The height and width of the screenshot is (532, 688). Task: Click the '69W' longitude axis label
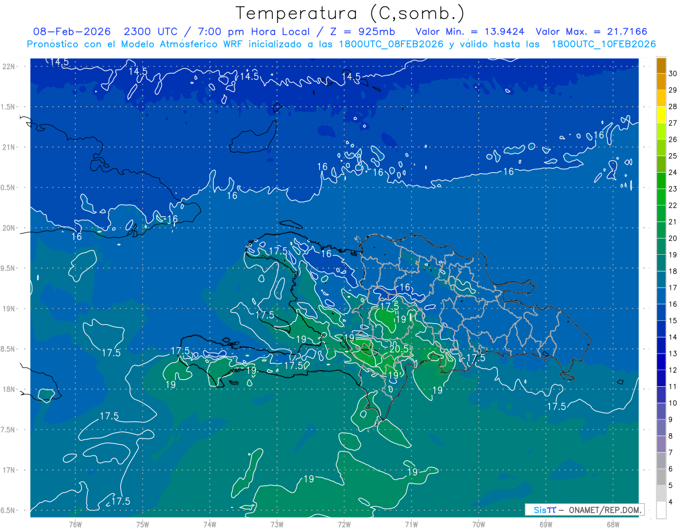[546, 525]
